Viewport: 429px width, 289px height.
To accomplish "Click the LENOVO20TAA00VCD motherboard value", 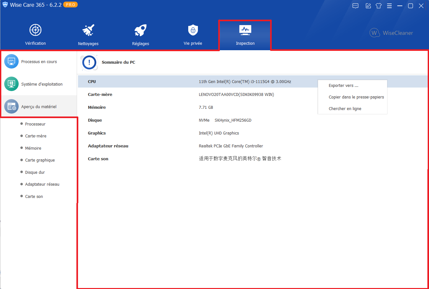I will coord(236,95).
